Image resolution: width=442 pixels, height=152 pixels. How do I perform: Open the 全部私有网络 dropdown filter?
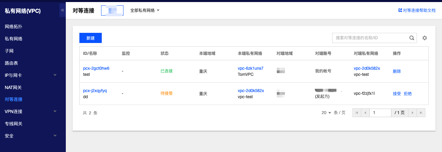[x=145, y=10]
